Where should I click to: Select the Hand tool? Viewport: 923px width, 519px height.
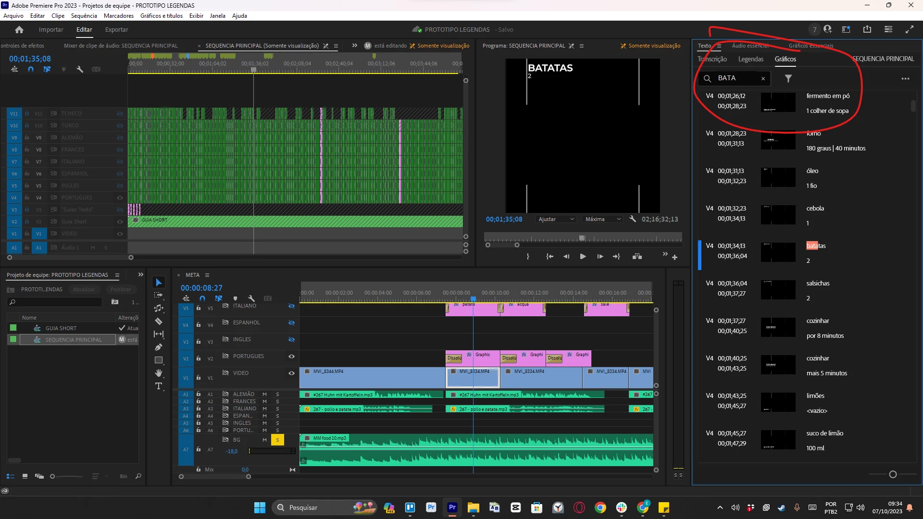159,373
